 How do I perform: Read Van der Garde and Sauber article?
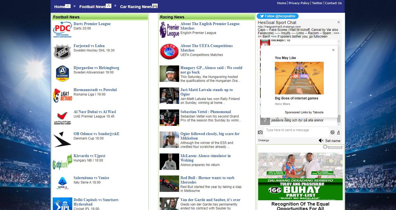pyautogui.click(x=210, y=200)
